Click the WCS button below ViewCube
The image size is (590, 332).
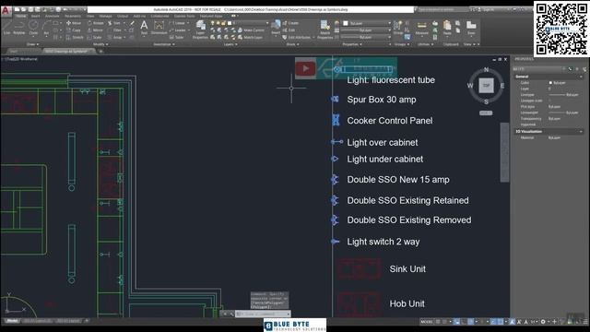(x=486, y=113)
